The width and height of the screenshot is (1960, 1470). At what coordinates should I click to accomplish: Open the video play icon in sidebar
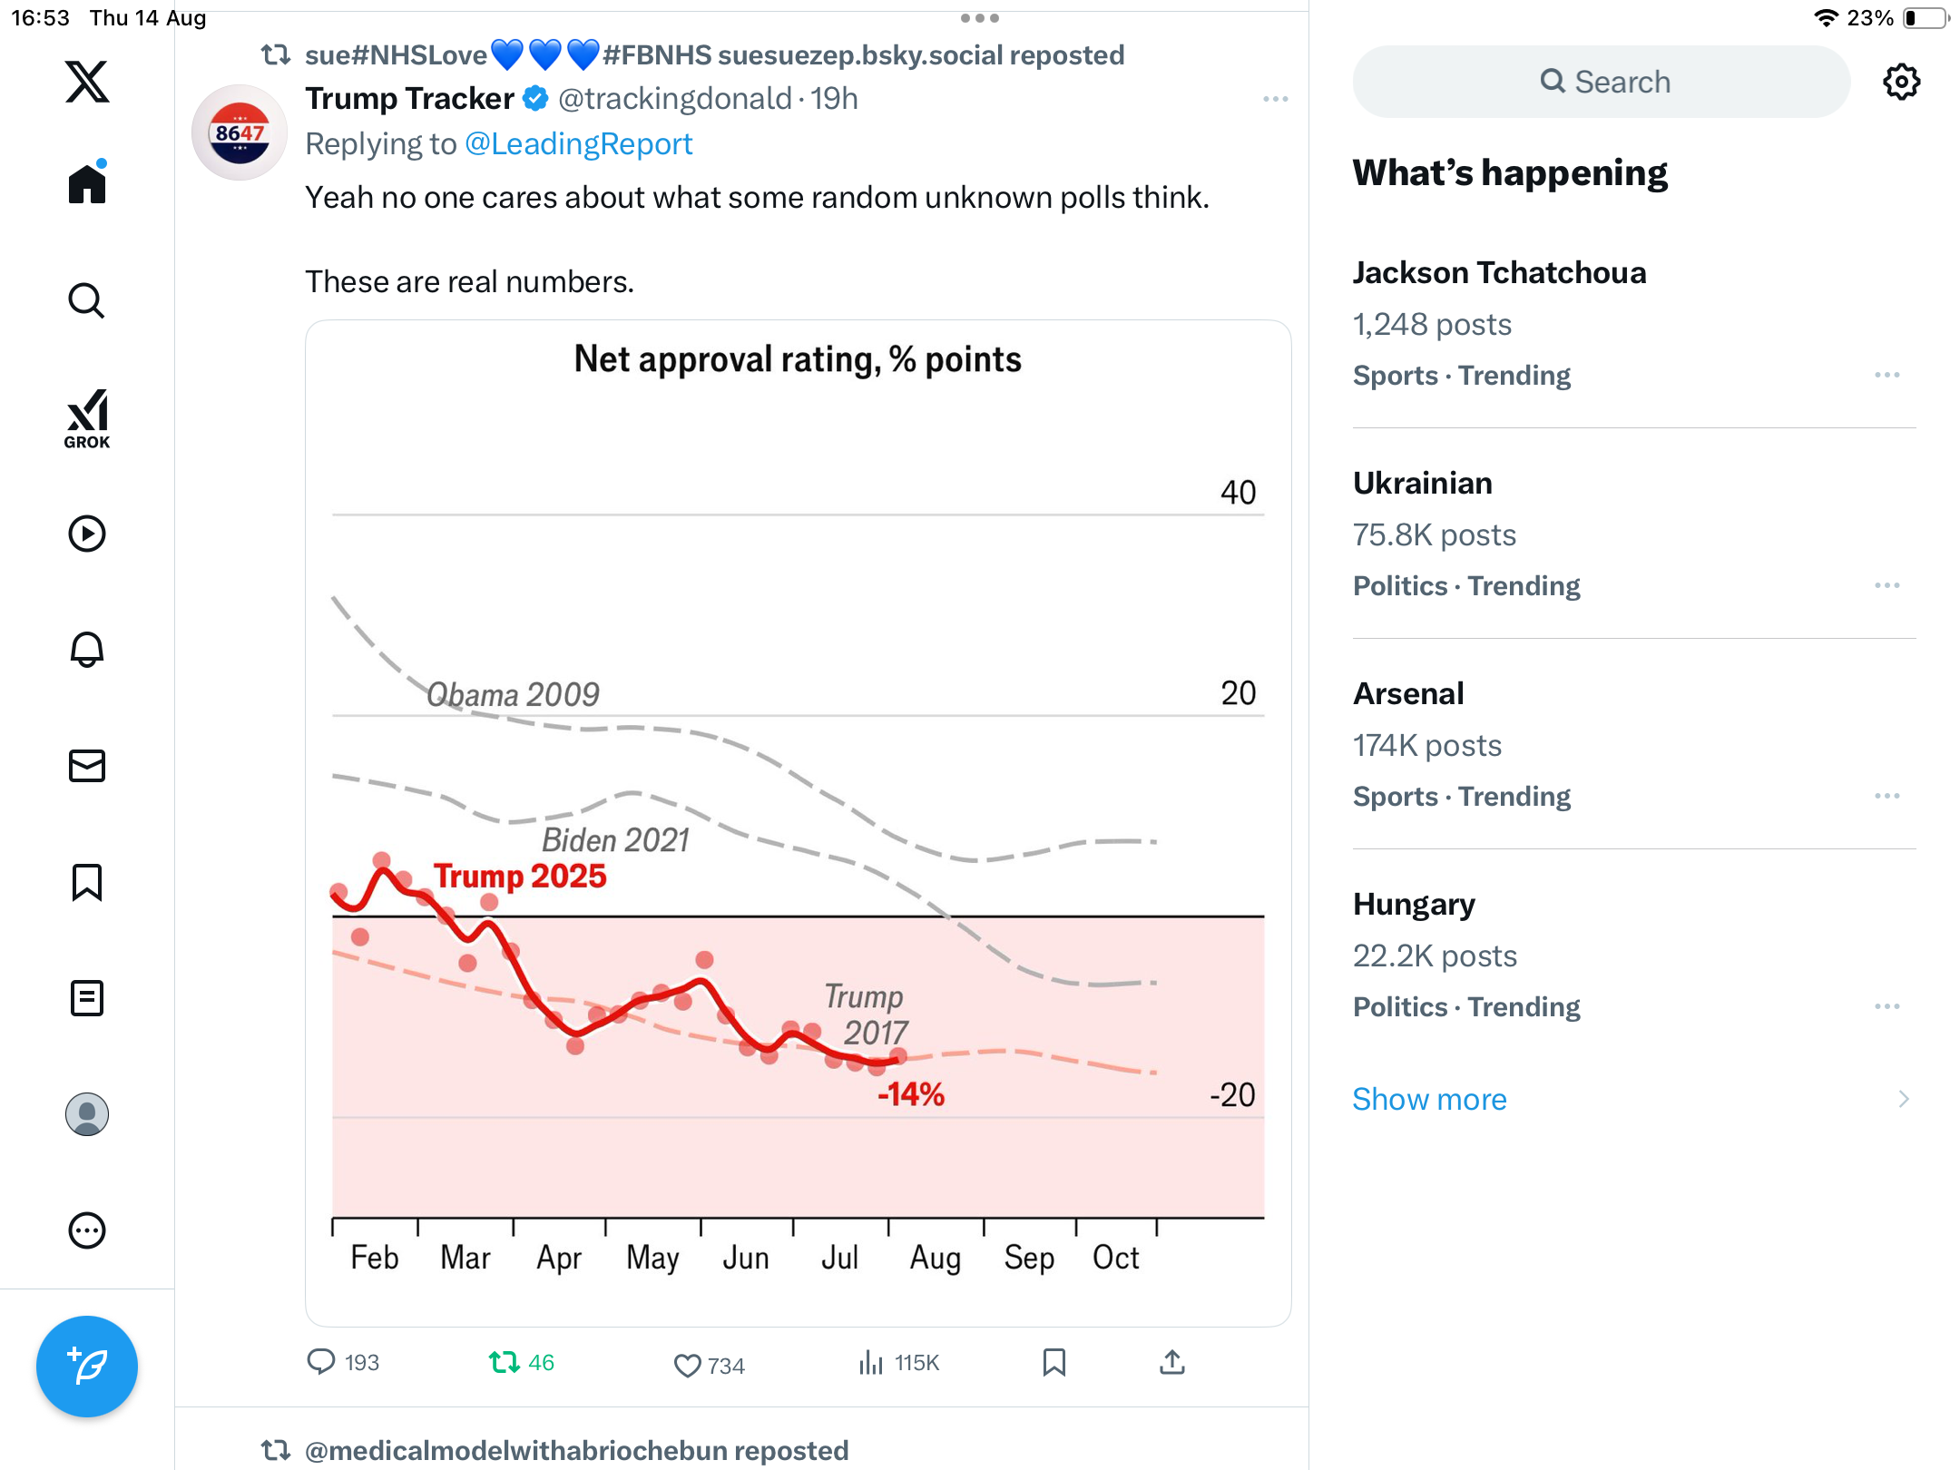point(87,534)
